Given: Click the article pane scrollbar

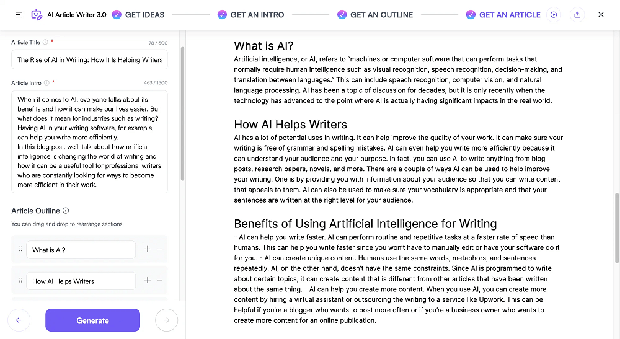Looking at the screenshot, I should (x=616, y=228).
